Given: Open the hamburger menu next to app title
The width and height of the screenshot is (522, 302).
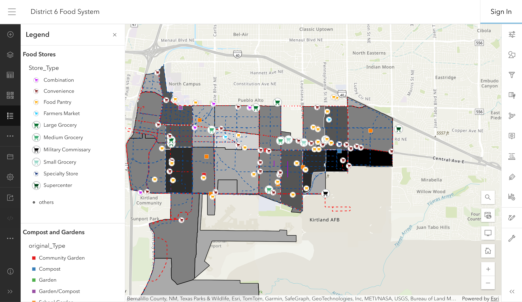Looking at the screenshot, I should pos(12,12).
